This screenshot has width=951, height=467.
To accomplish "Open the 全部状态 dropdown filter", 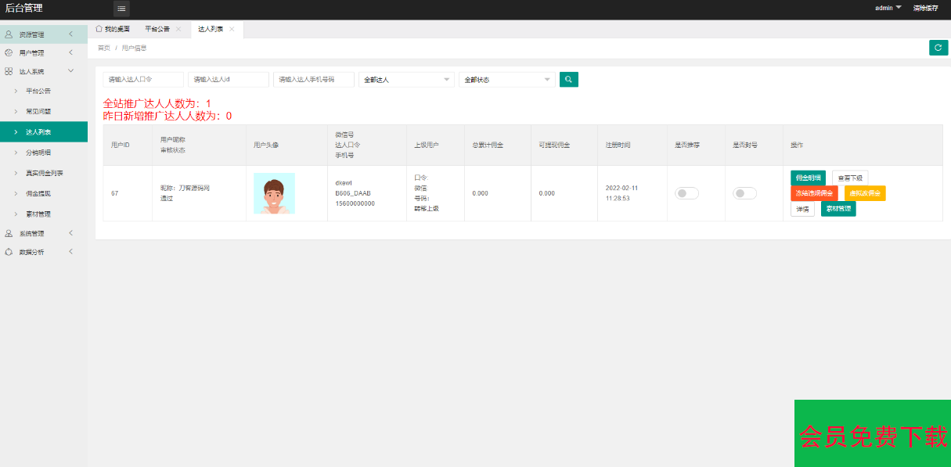I will point(506,80).
